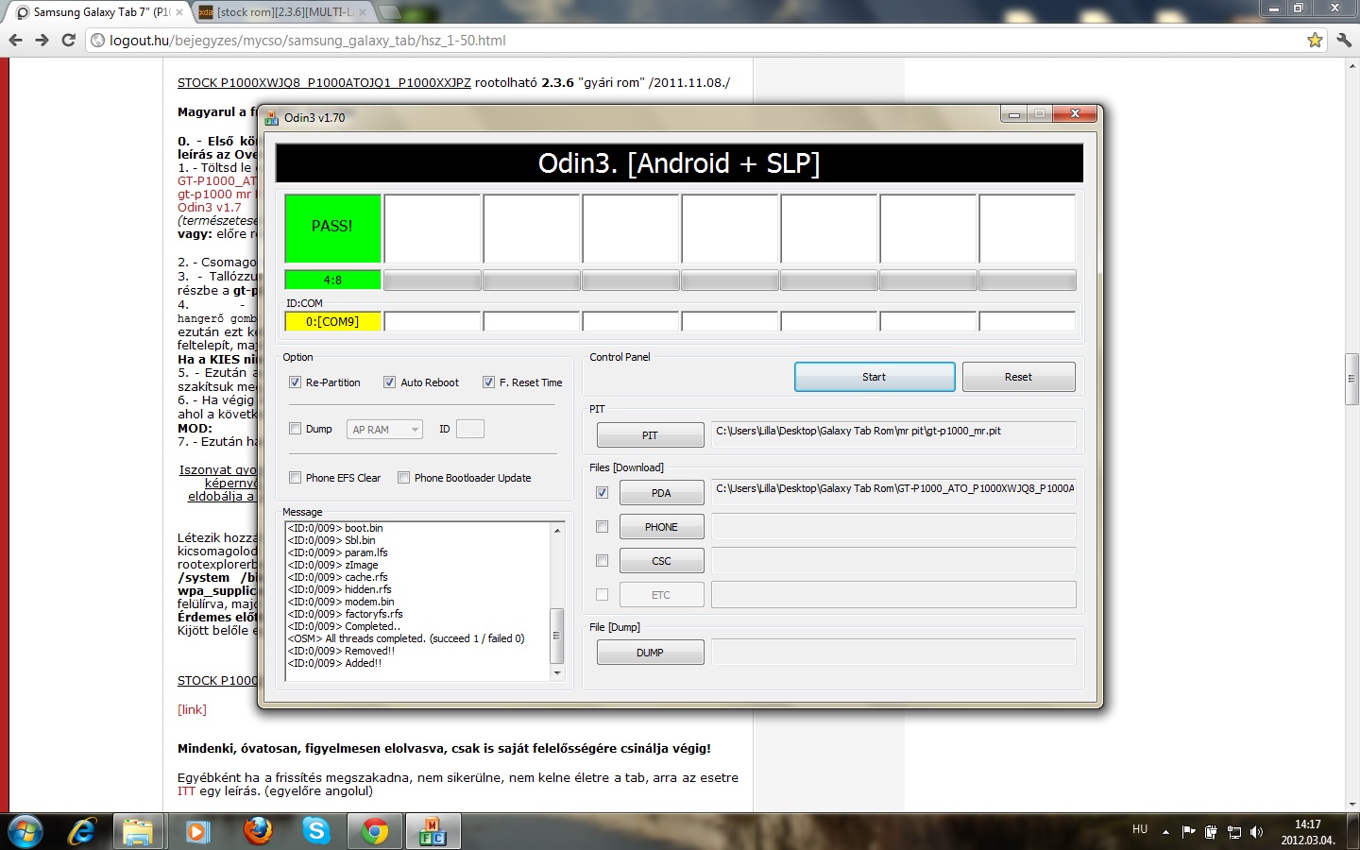Uncheck the PDA file checkbox

click(602, 492)
